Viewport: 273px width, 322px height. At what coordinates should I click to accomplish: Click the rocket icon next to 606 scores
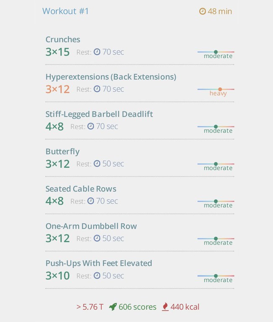pyautogui.click(x=113, y=307)
